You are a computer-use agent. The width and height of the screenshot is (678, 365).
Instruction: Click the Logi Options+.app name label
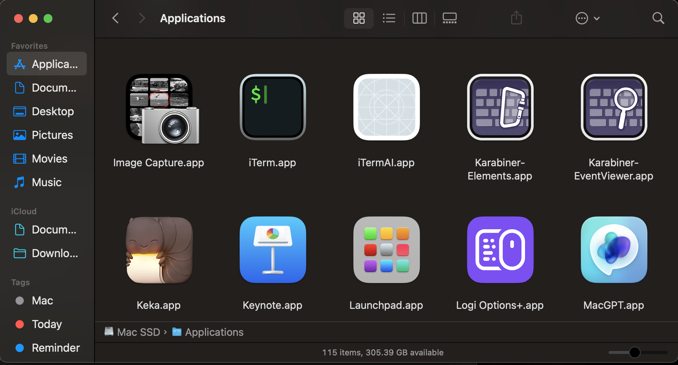pos(500,305)
